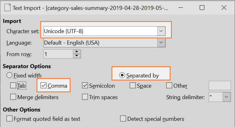The height and width of the screenshot is (127, 235).
Task: Open the Character set dropdown
Action: click(160, 31)
